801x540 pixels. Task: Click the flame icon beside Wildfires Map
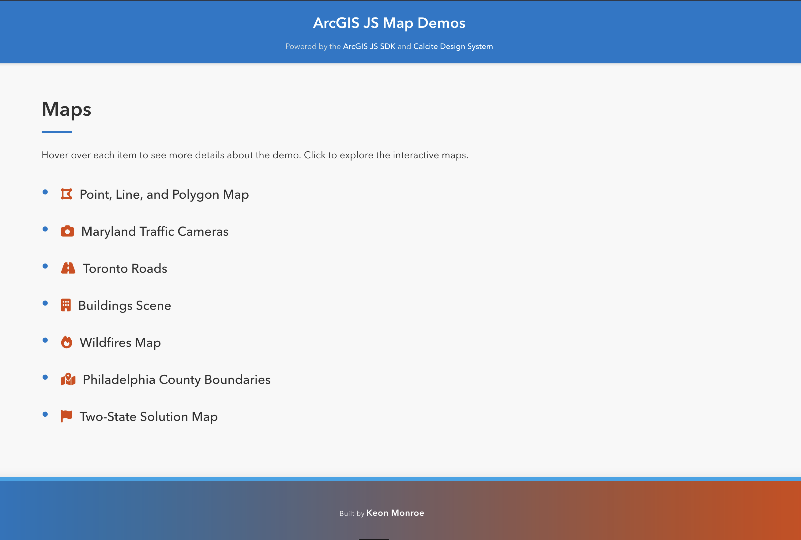[67, 342]
